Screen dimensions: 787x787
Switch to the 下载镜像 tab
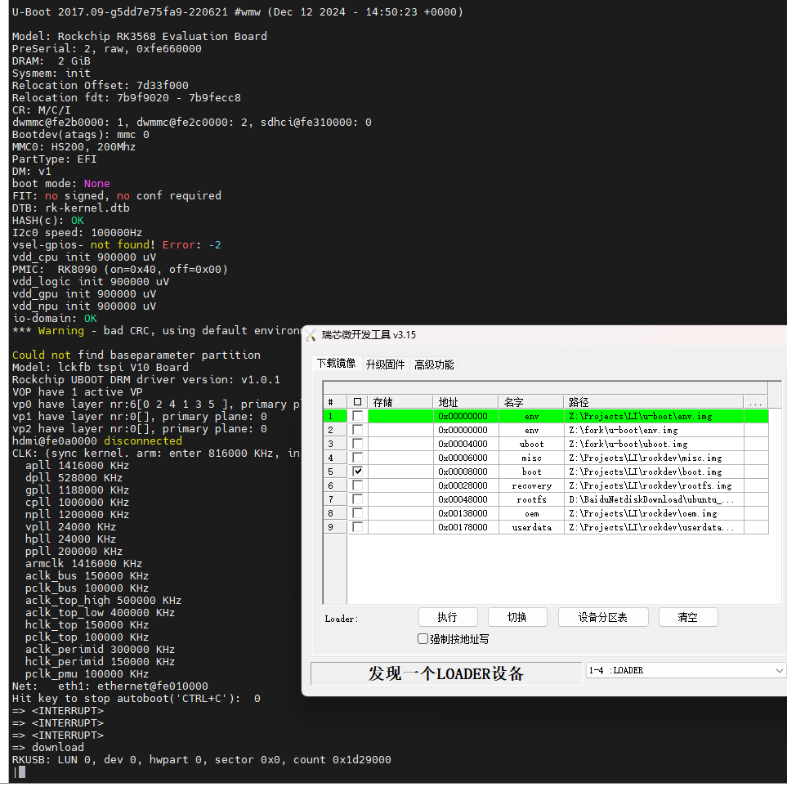[x=336, y=364]
